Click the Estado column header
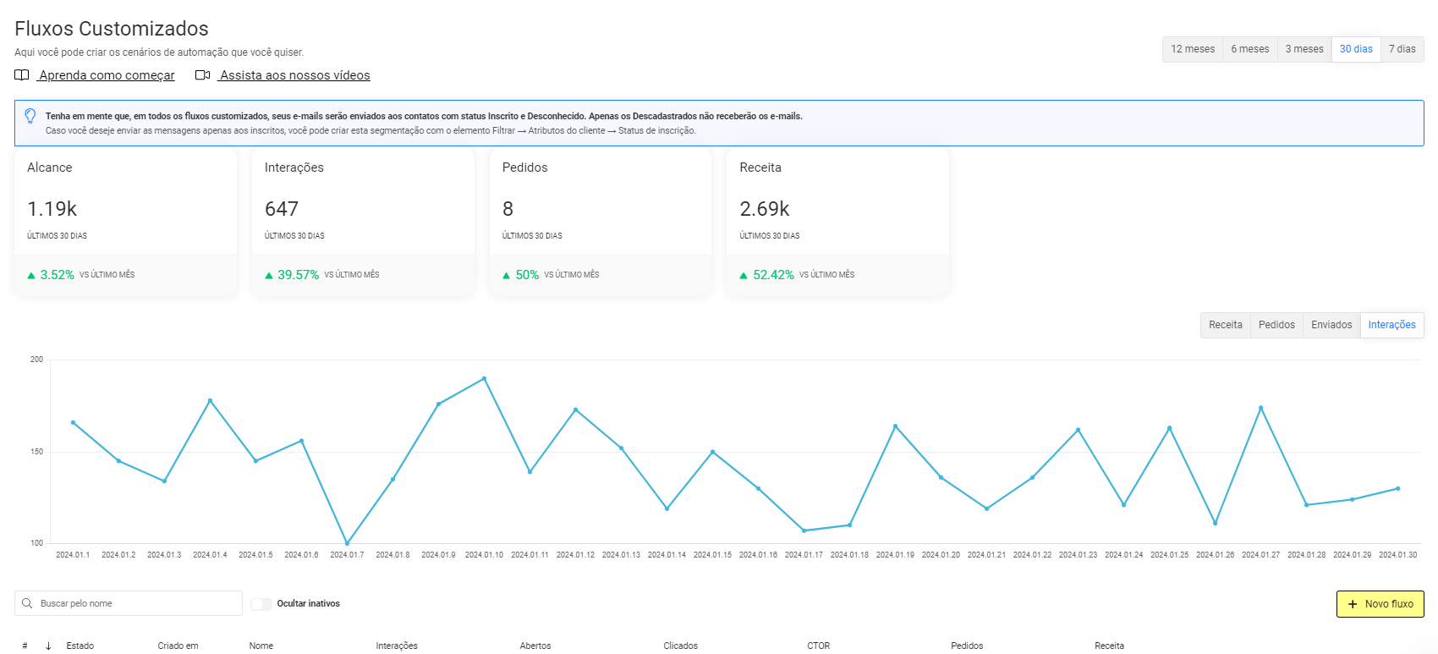Viewport: 1438px width, 654px height. (80, 646)
